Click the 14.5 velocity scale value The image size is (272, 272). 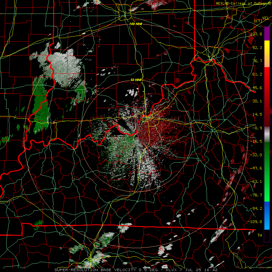click(257, 115)
